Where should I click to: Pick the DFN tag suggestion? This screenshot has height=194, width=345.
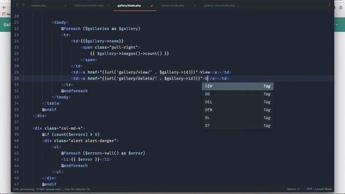coord(238,110)
